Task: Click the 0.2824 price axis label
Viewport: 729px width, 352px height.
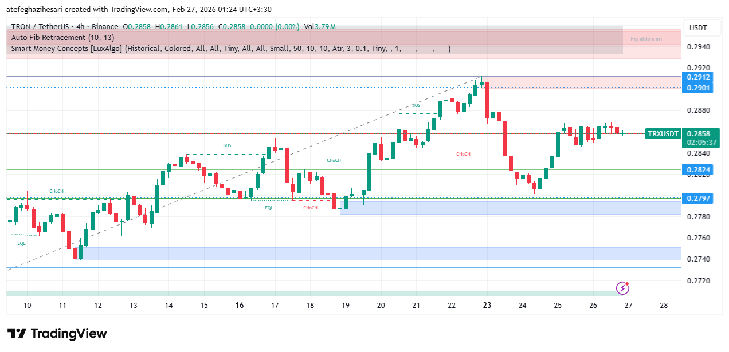Action: point(697,169)
